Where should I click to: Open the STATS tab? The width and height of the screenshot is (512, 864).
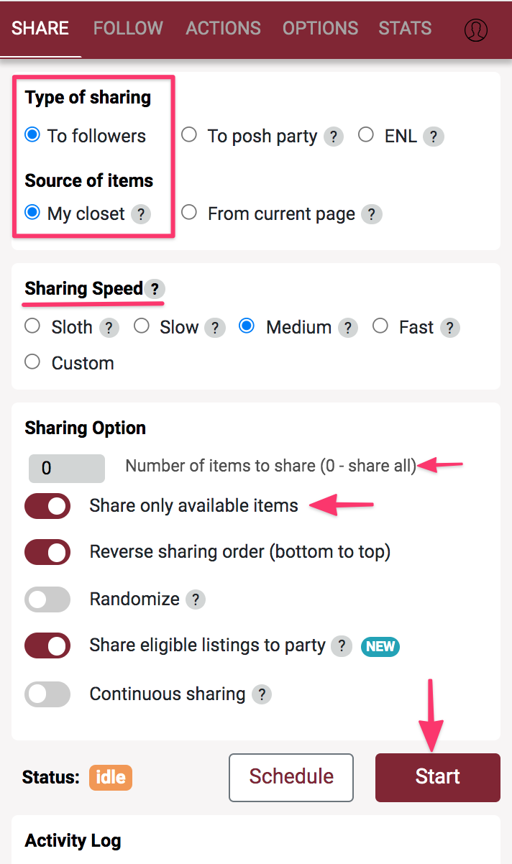(405, 29)
